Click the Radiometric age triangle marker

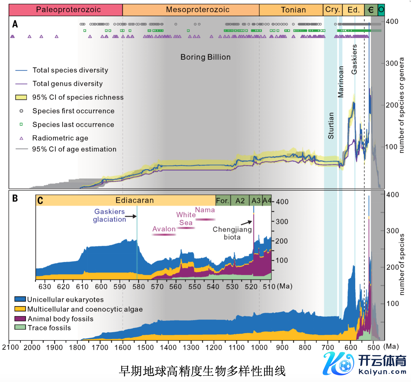tap(21, 138)
